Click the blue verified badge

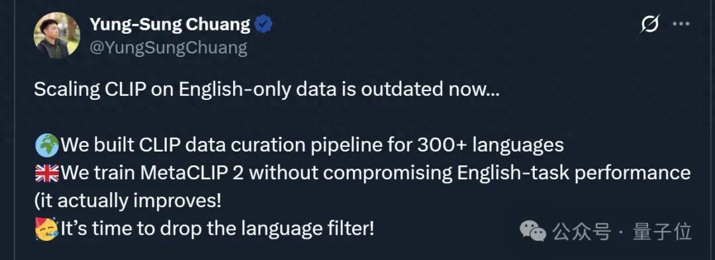263,24
